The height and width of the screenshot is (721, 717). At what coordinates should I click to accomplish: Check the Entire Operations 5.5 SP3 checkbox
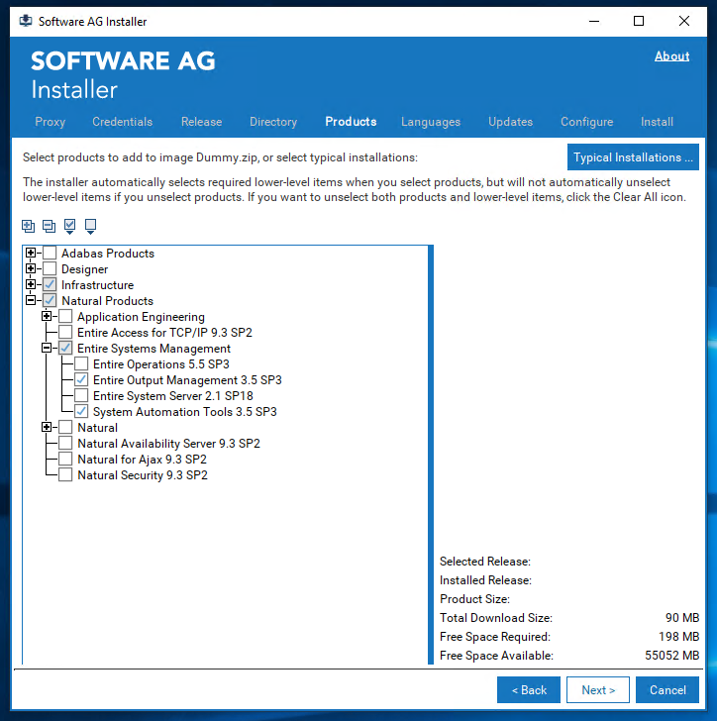[81, 364]
